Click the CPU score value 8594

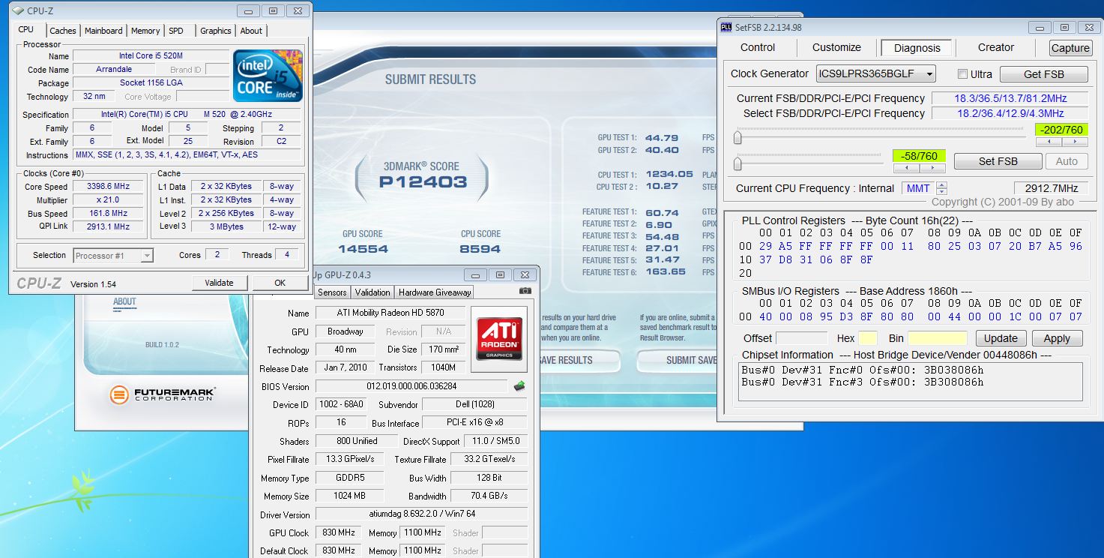click(480, 249)
